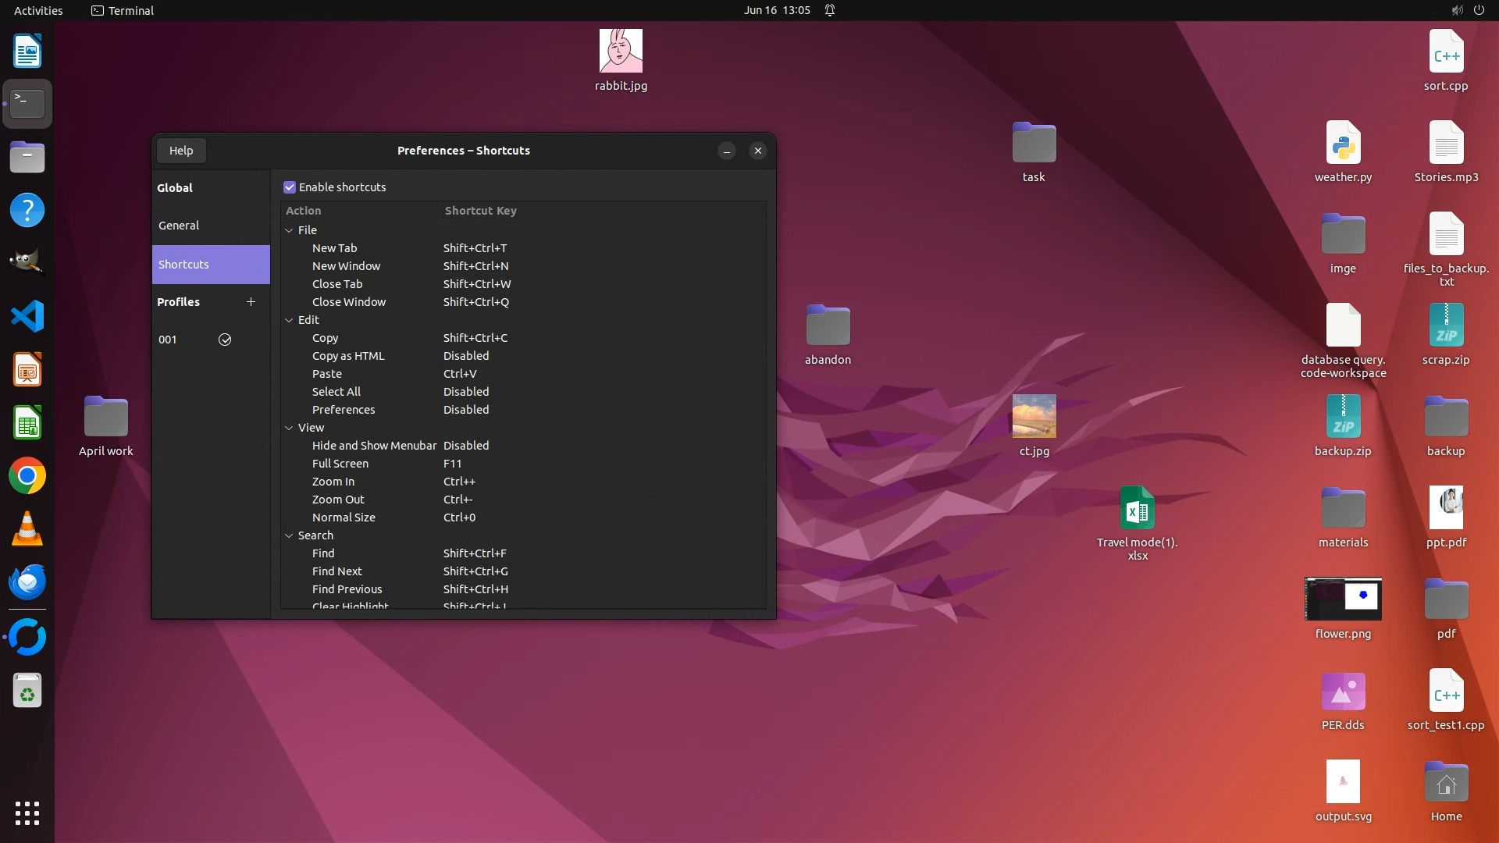Collapse the Search shortcuts group

290,535
